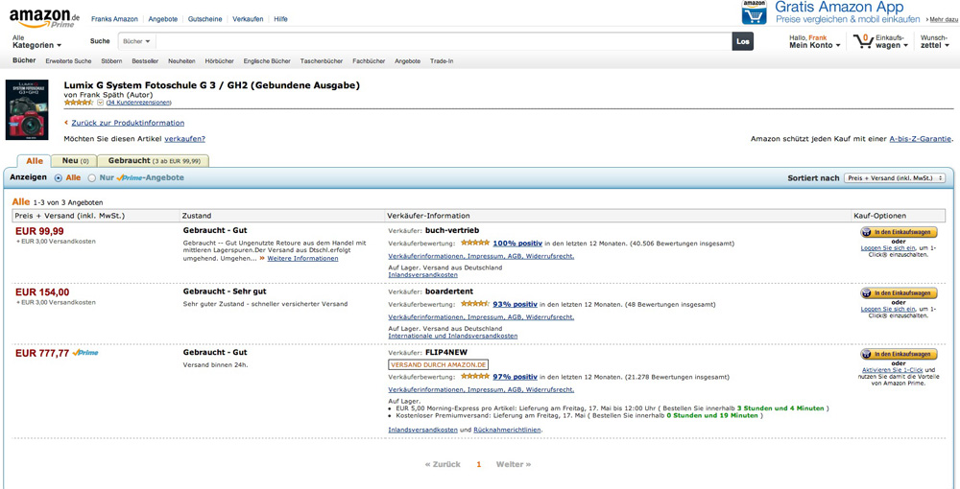
Task: Switch to the Alle tab
Action: (x=35, y=161)
